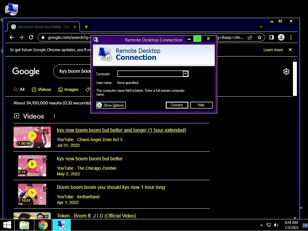Open the 'kys now boom boom but better' result

[x=90, y=159]
